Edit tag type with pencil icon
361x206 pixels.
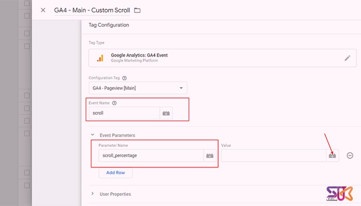tap(348, 58)
